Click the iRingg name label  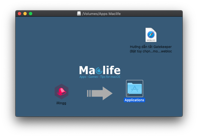pyautogui.click(x=61, y=103)
